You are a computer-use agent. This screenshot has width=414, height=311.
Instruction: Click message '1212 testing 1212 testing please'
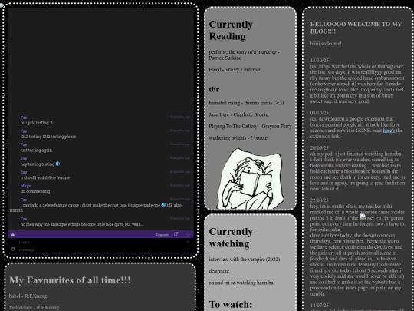pyautogui.click(x=48, y=137)
